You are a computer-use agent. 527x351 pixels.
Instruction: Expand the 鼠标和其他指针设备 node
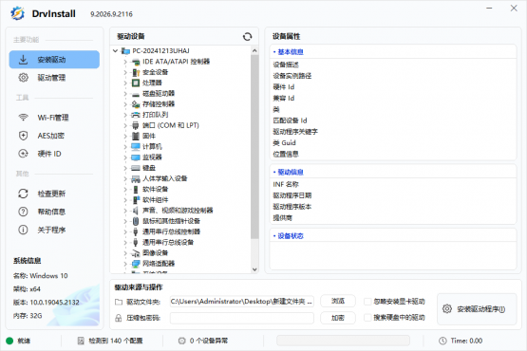point(125,221)
